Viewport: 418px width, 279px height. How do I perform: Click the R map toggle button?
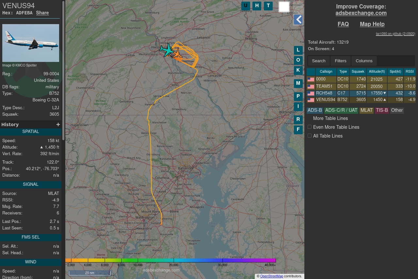click(x=298, y=120)
